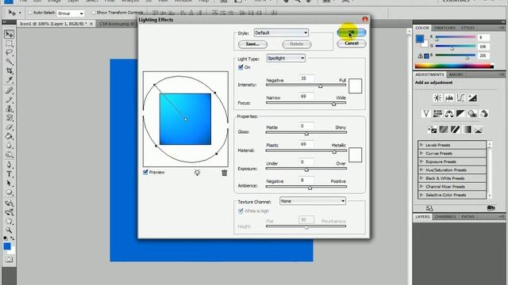Add a Selective Color adjustment icon
Screen dimensions: 508x285
pos(479,130)
